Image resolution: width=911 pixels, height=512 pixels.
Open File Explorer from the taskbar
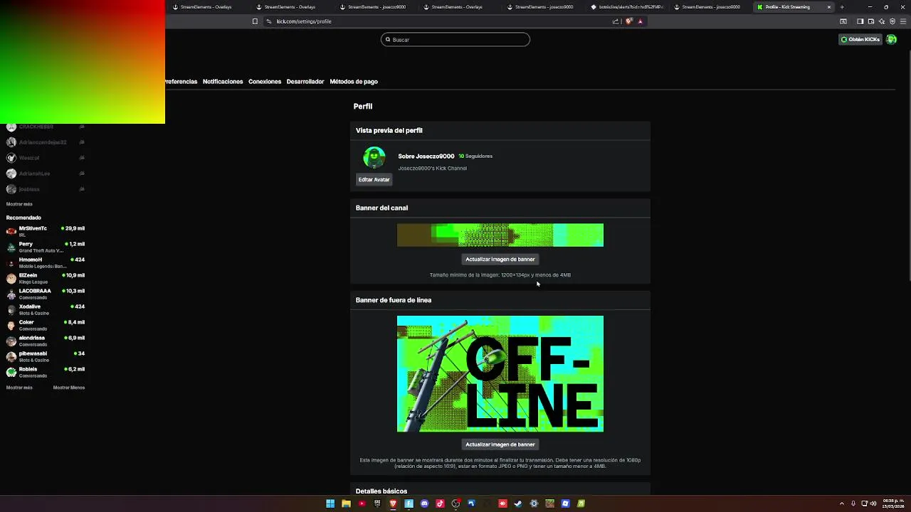pos(346,503)
